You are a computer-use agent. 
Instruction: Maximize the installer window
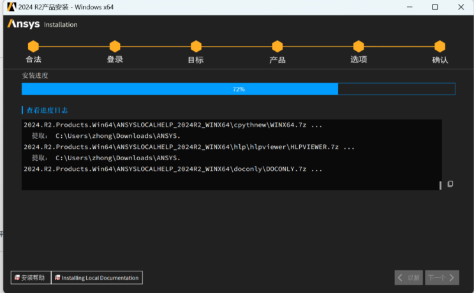[x=434, y=7]
